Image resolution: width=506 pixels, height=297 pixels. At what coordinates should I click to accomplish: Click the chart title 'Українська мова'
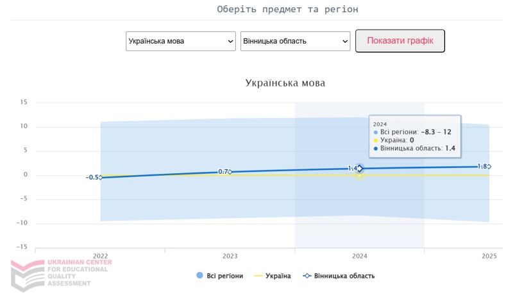click(285, 83)
